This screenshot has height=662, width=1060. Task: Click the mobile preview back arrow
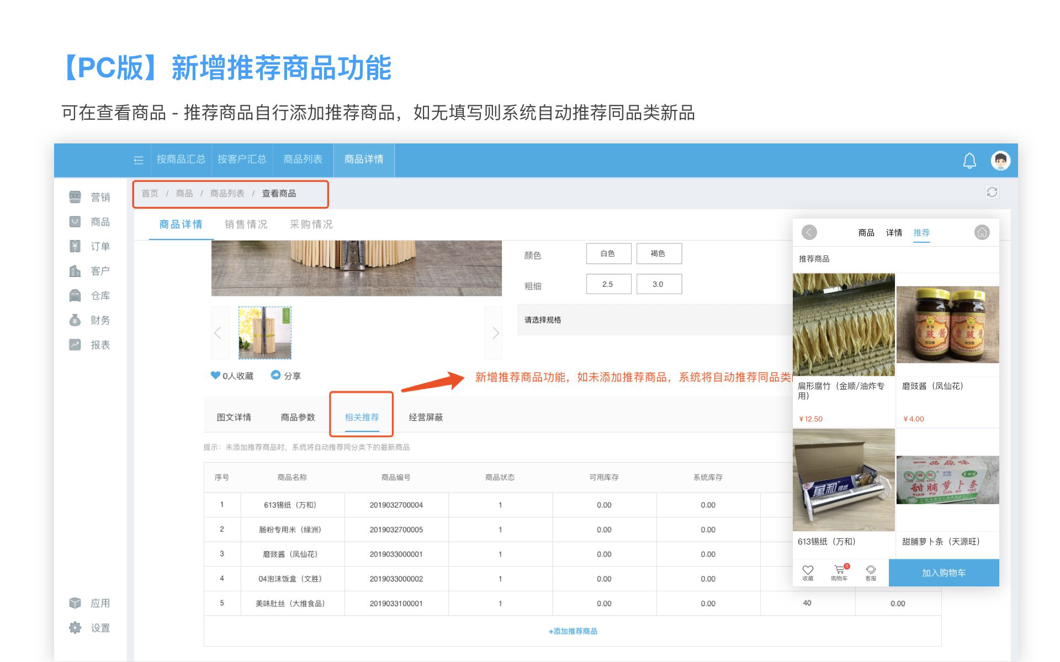809,232
